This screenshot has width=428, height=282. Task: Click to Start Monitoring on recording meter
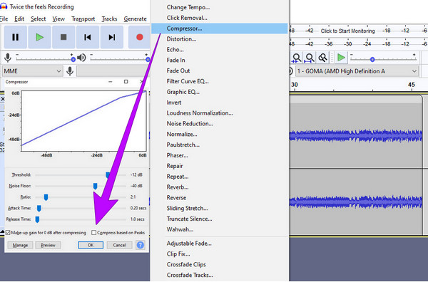(348, 31)
